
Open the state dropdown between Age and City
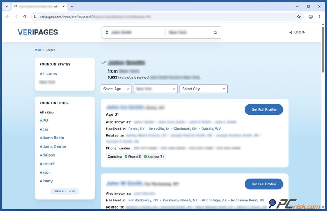pyautogui.click(x=156, y=89)
